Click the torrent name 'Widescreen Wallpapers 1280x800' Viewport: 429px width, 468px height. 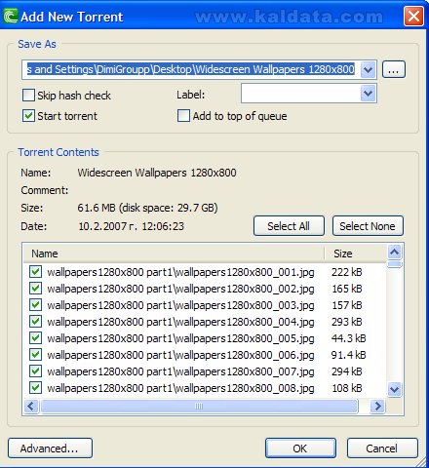[157, 173]
